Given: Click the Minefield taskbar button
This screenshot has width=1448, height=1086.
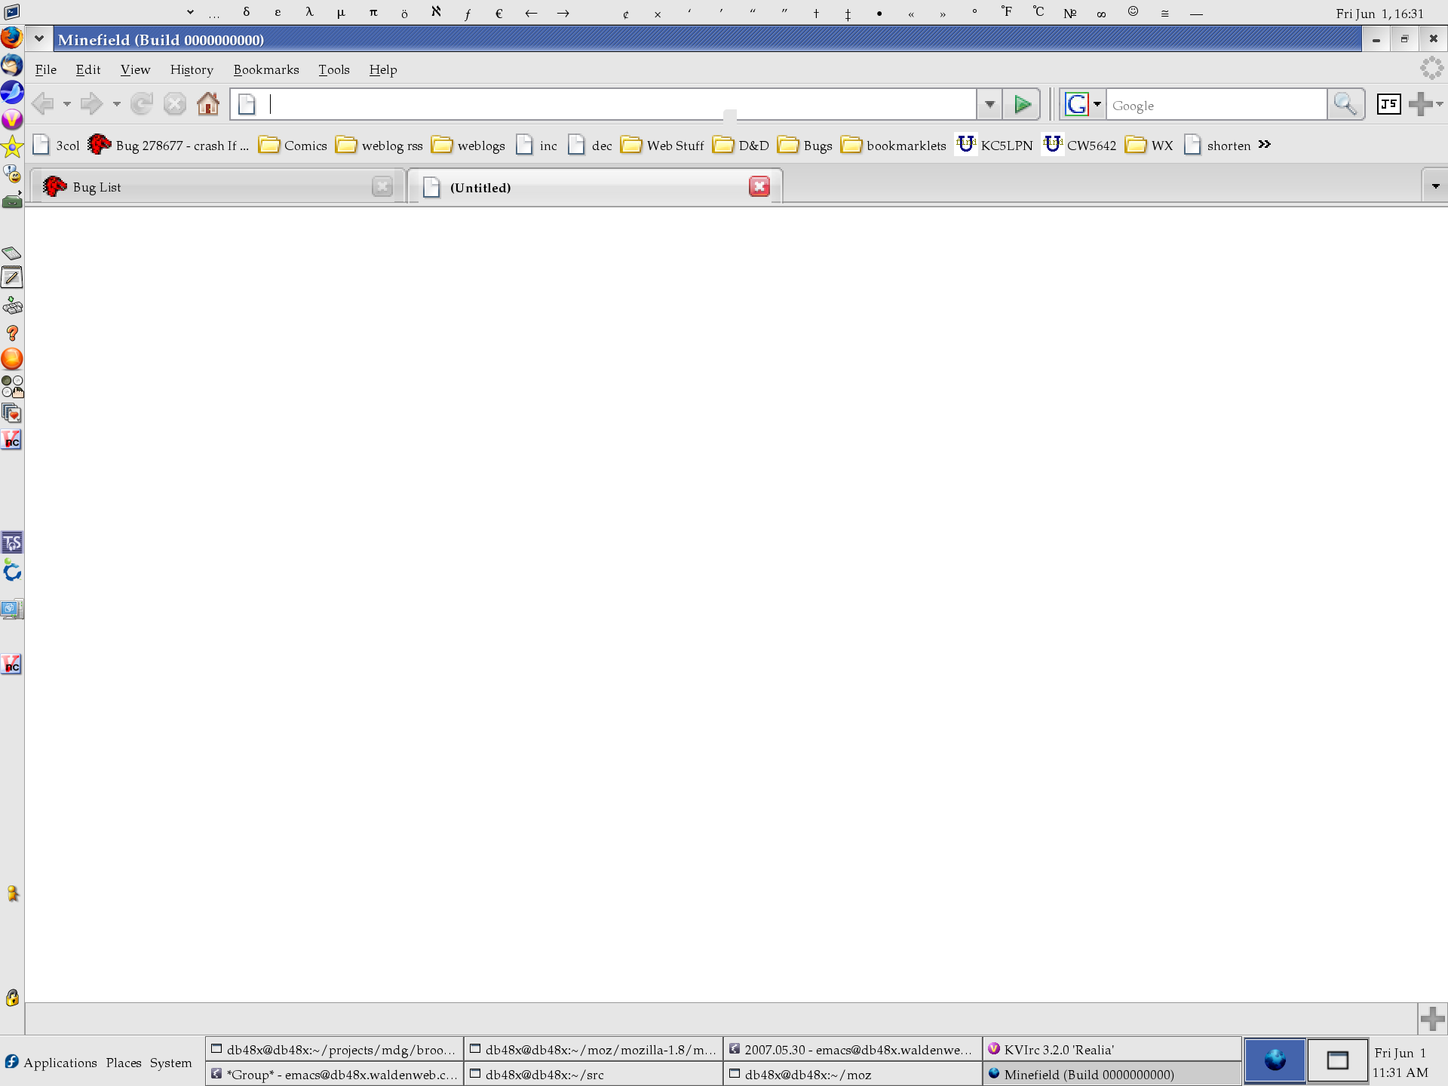Looking at the screenshot, I should tap(1112, 1074).
